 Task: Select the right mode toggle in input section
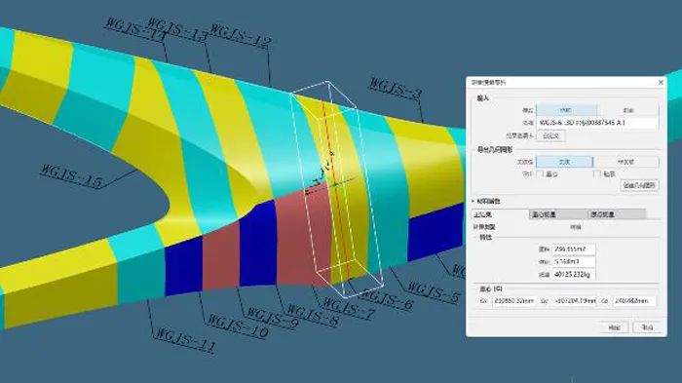628,110
